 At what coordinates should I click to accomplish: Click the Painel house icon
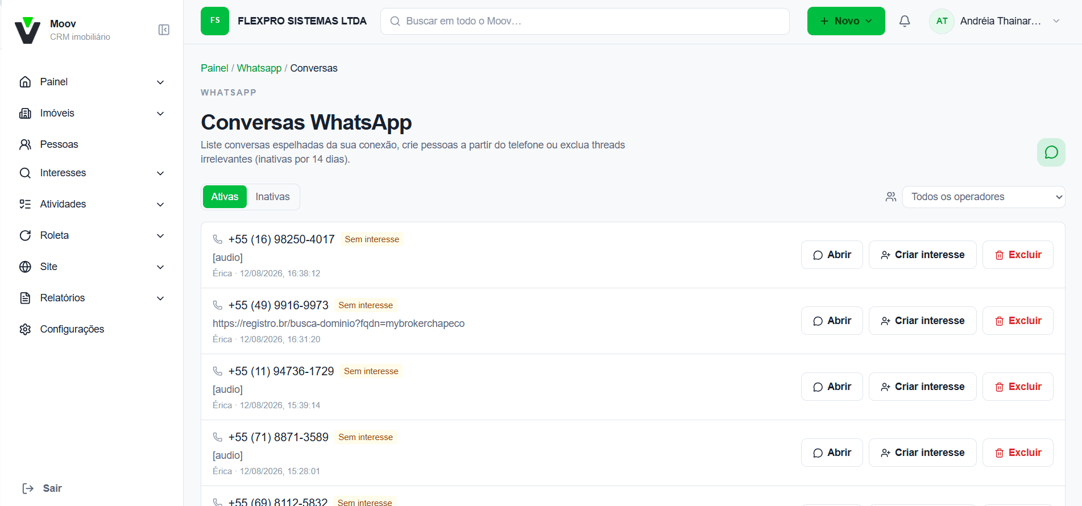click(x=25, y=82)
